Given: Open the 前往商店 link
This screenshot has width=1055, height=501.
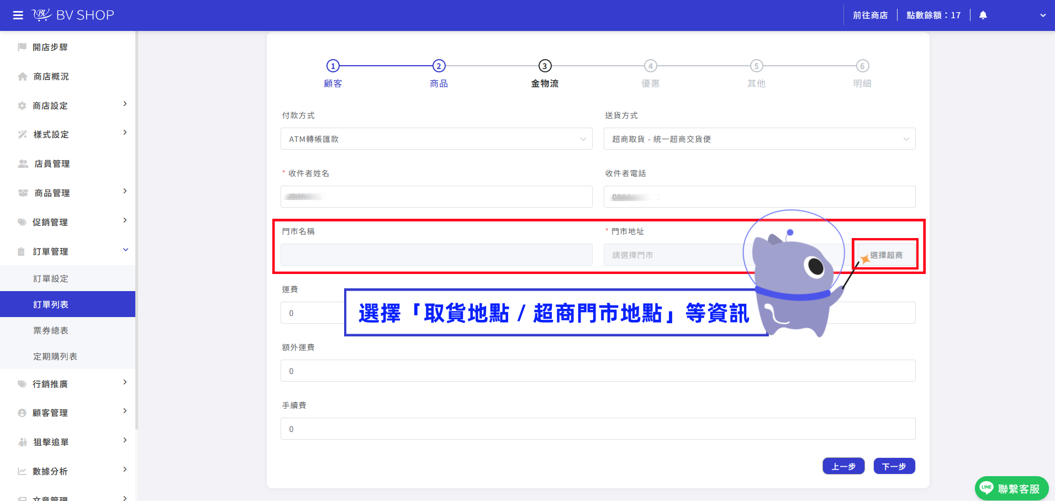Looking at the screenshot, I should click(870, 15).
